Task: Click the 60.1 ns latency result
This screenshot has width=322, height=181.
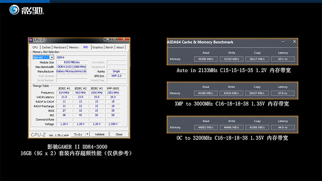Action: [x=283, y=59]
